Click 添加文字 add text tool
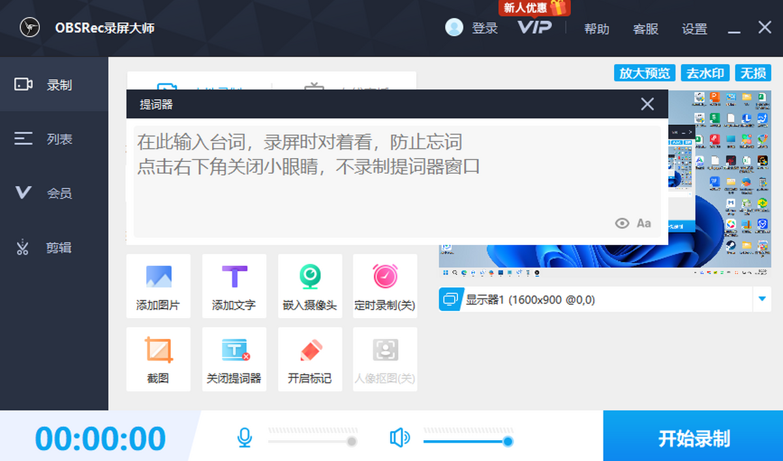The image size is (783, 461). (x=234, y=286)
